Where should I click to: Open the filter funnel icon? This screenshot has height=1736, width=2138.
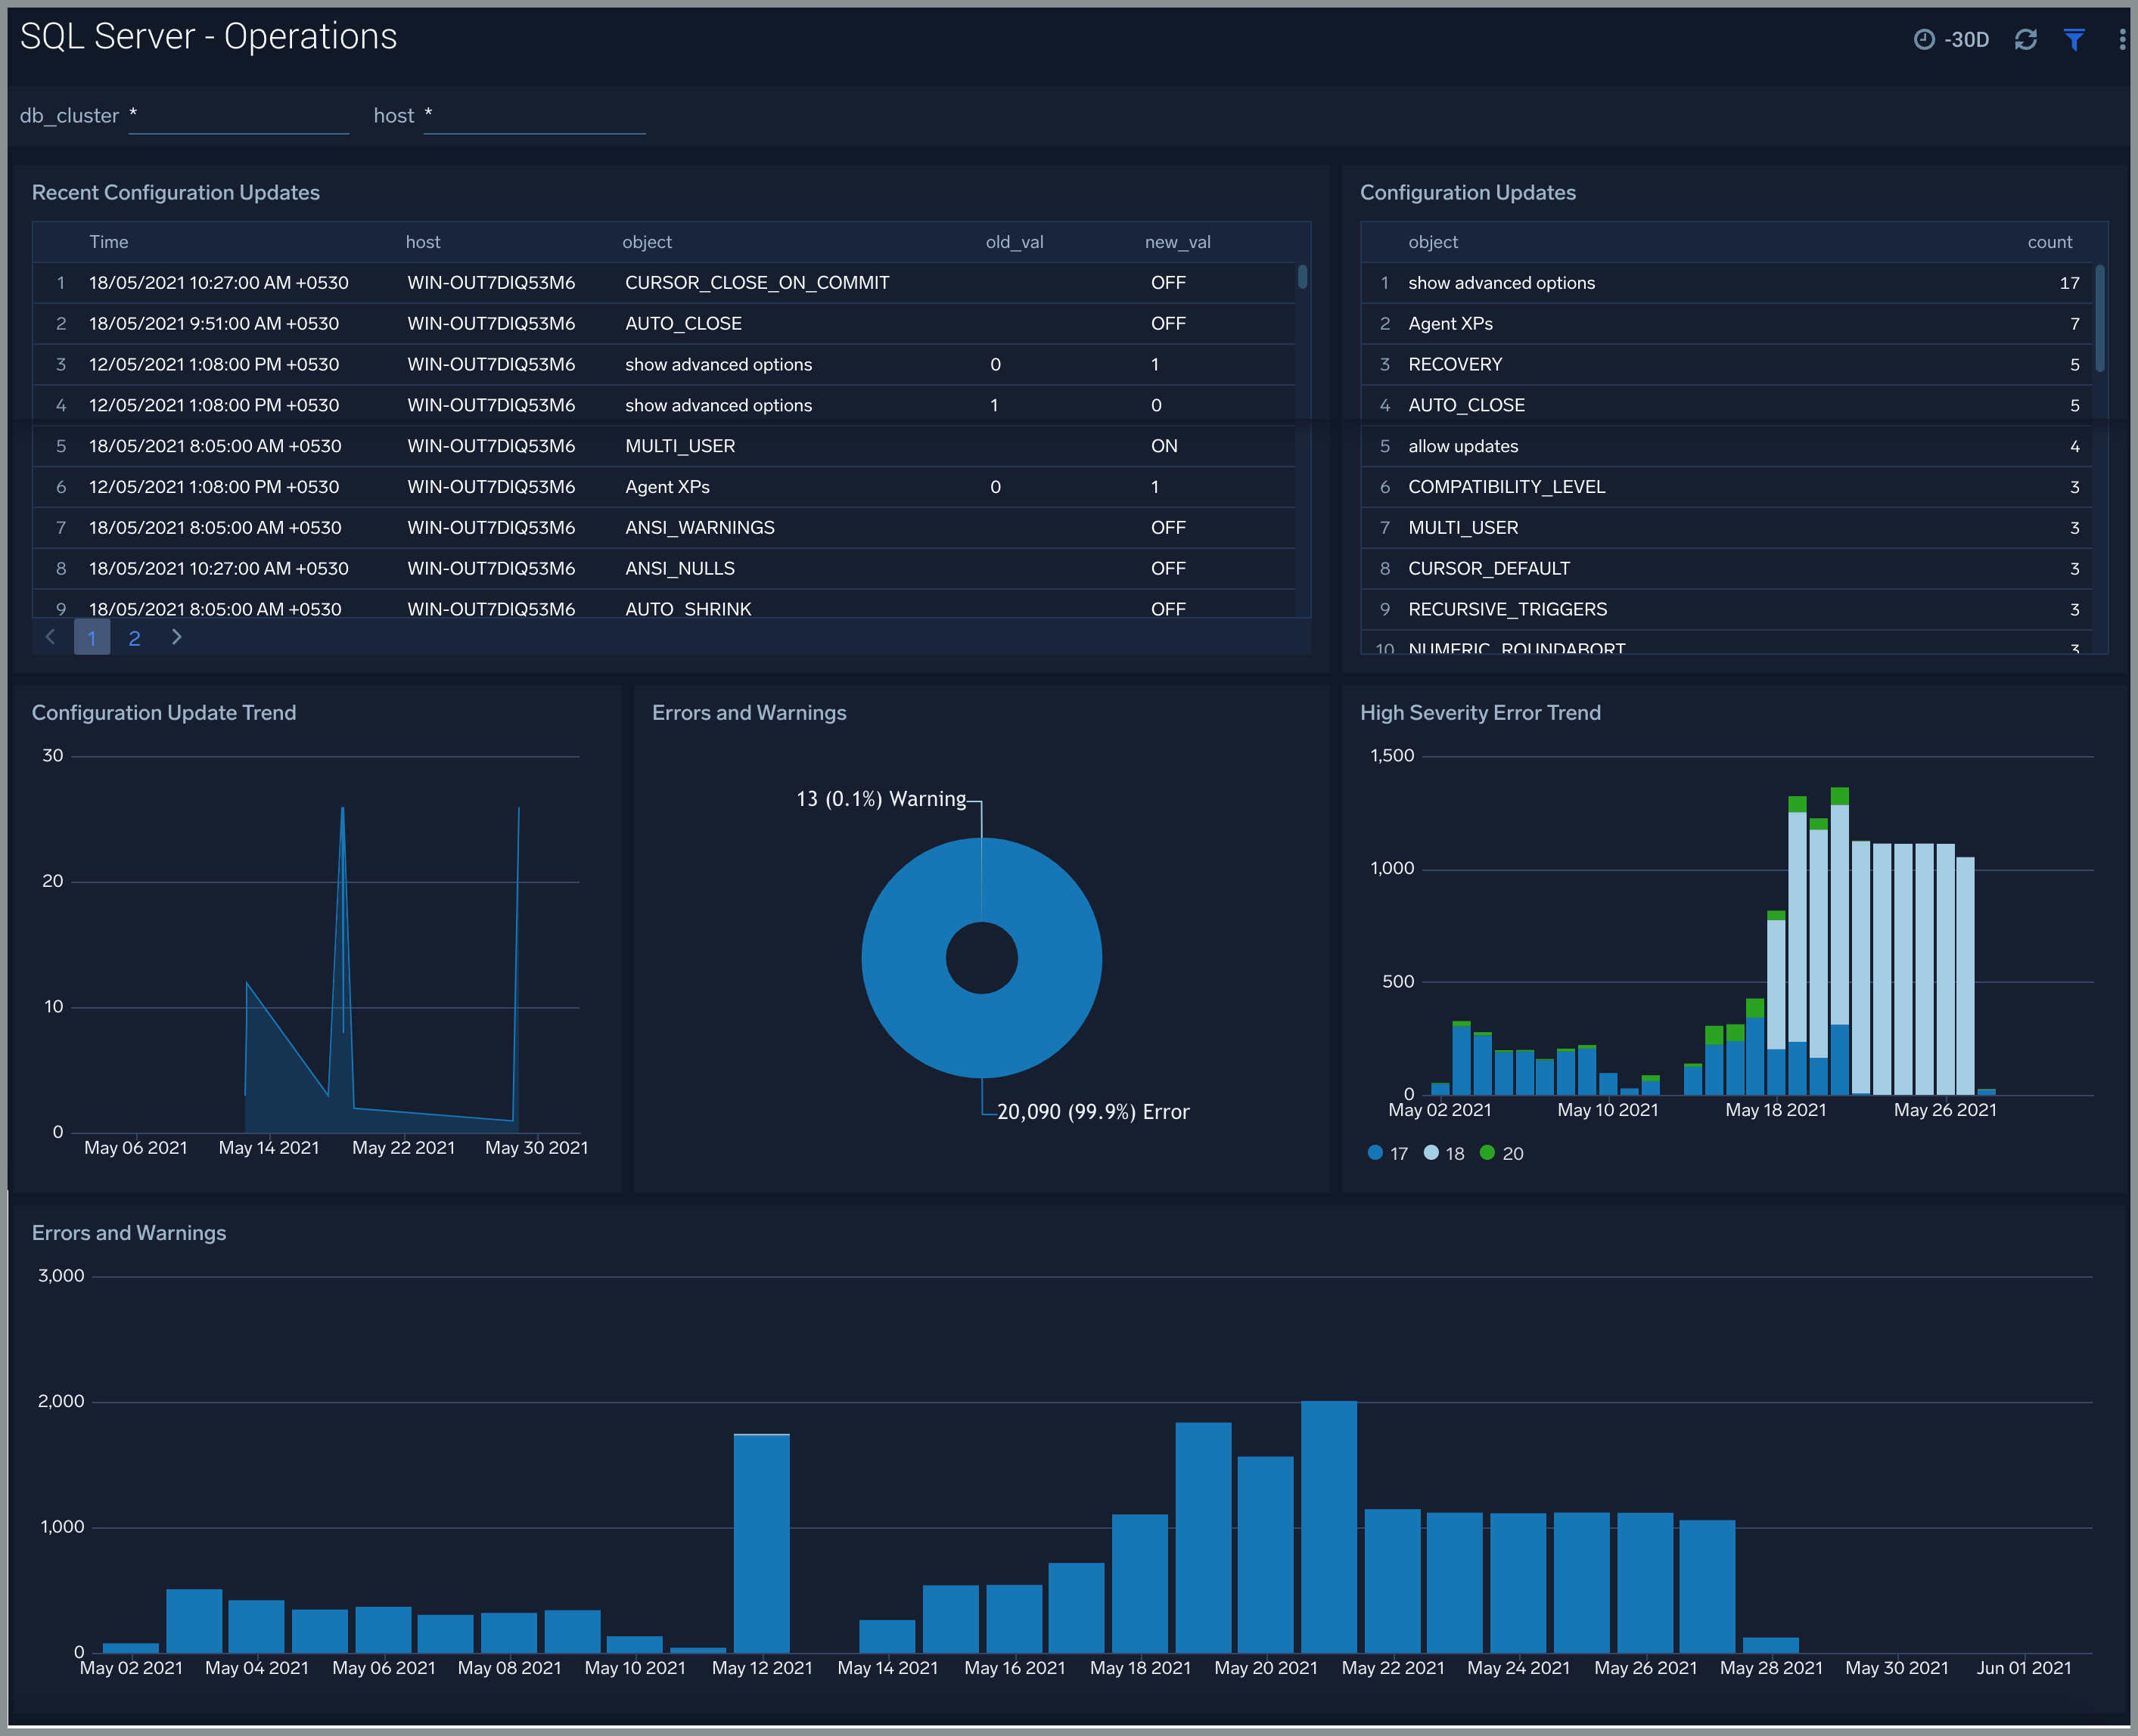[2074, 39]
